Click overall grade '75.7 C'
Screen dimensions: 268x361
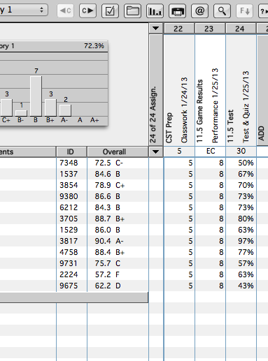point(108,263)
